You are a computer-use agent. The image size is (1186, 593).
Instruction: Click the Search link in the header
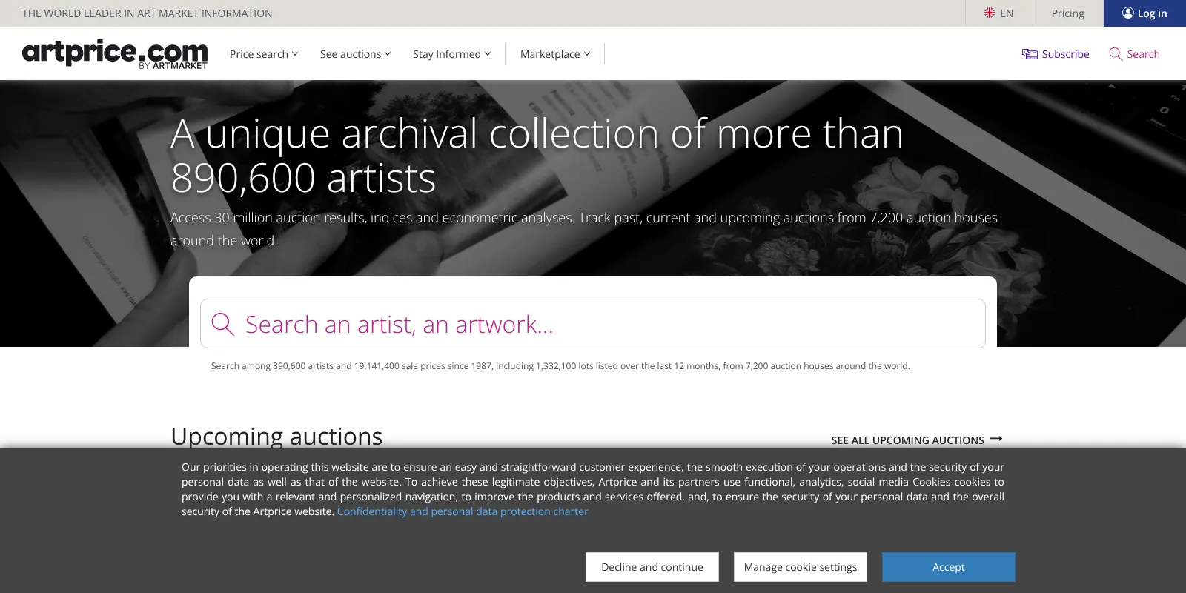[x=1134, y=54]
